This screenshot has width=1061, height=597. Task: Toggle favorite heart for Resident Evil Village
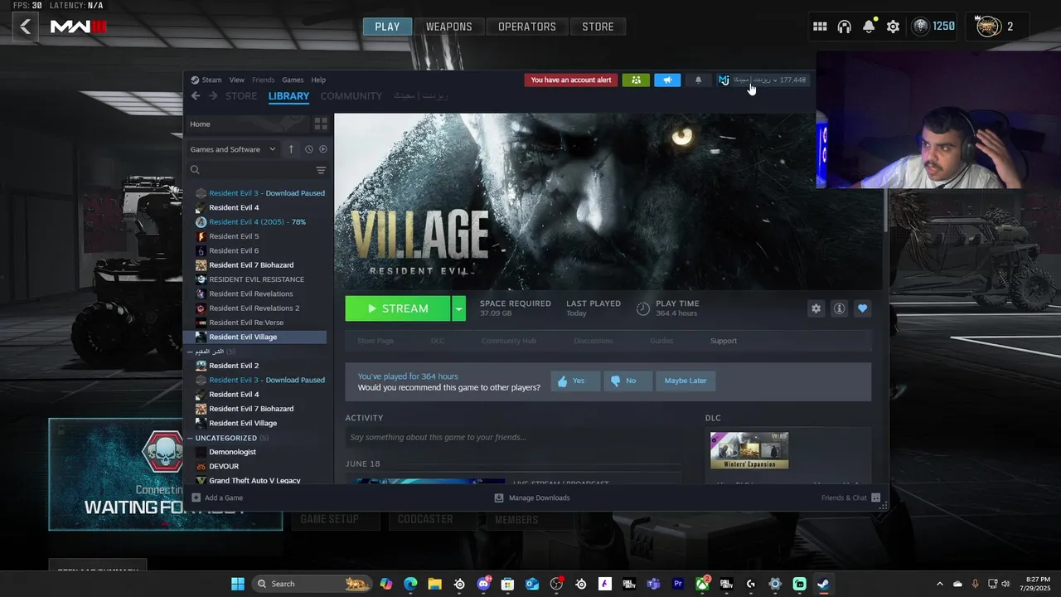coord(863,308)
